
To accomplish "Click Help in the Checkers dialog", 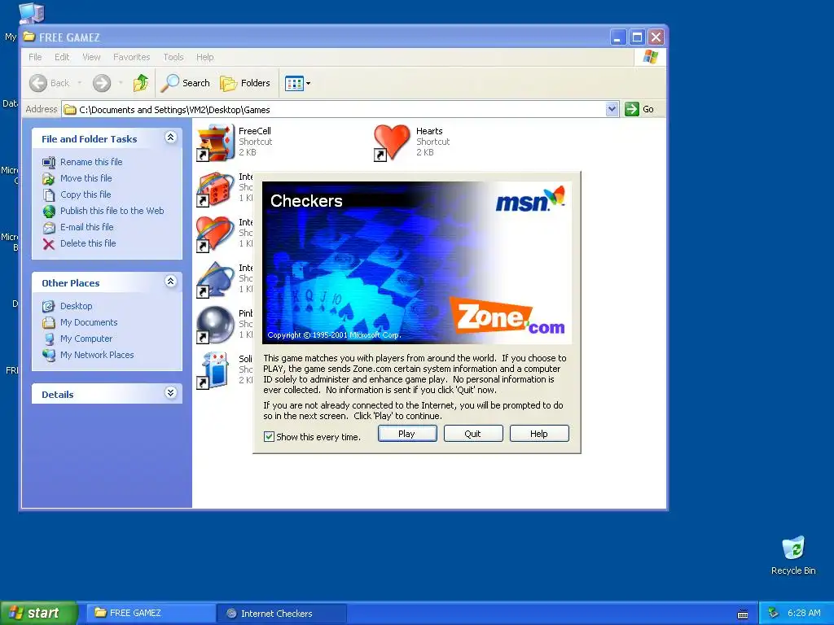I will coord(539,434).
